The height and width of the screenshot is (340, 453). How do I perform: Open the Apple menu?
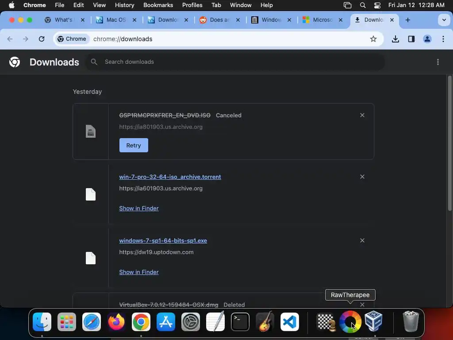(12, 5)
